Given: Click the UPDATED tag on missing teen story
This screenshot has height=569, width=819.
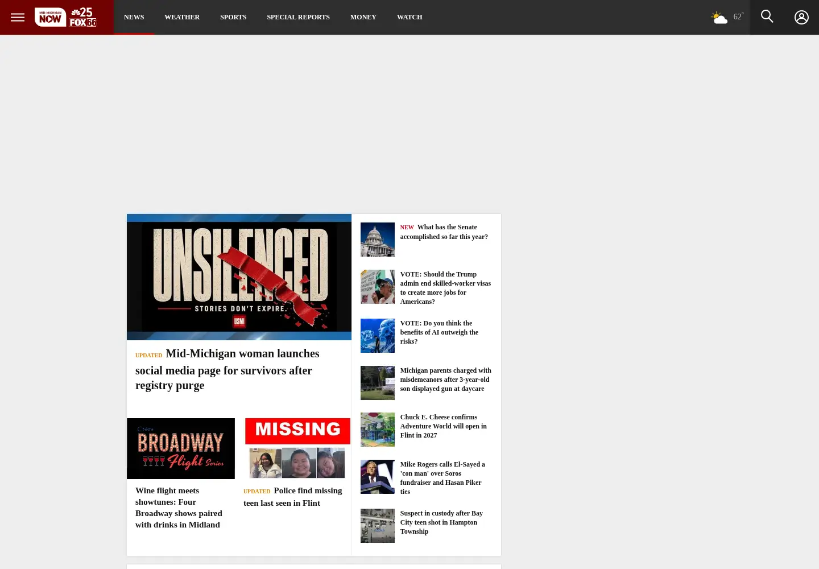Looking at the screenshot, I should pos(257,492).
